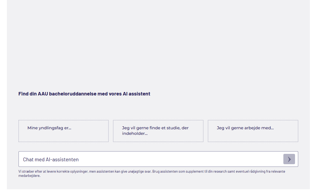Click the "Find din AAU bacheloruddannelse" heading
The width and height of the screenshot is (317, 193).
tap(84, 94)
